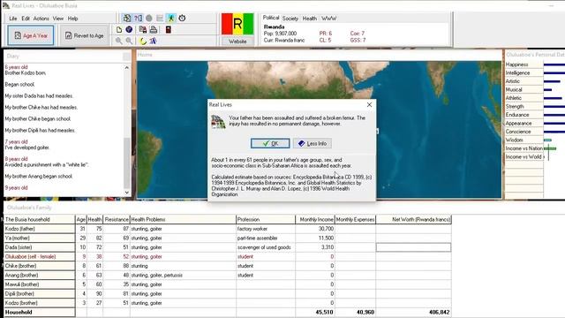Click the Profession column header
The height and width of the screenshot is (318, 565).
tap(266, 219)
